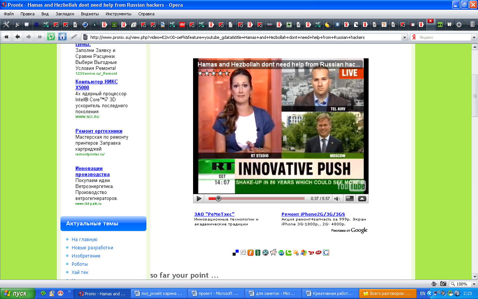Expand Яндекс search engine dropdown
Screen dimensions: 478x299
(x=474, y=37)
